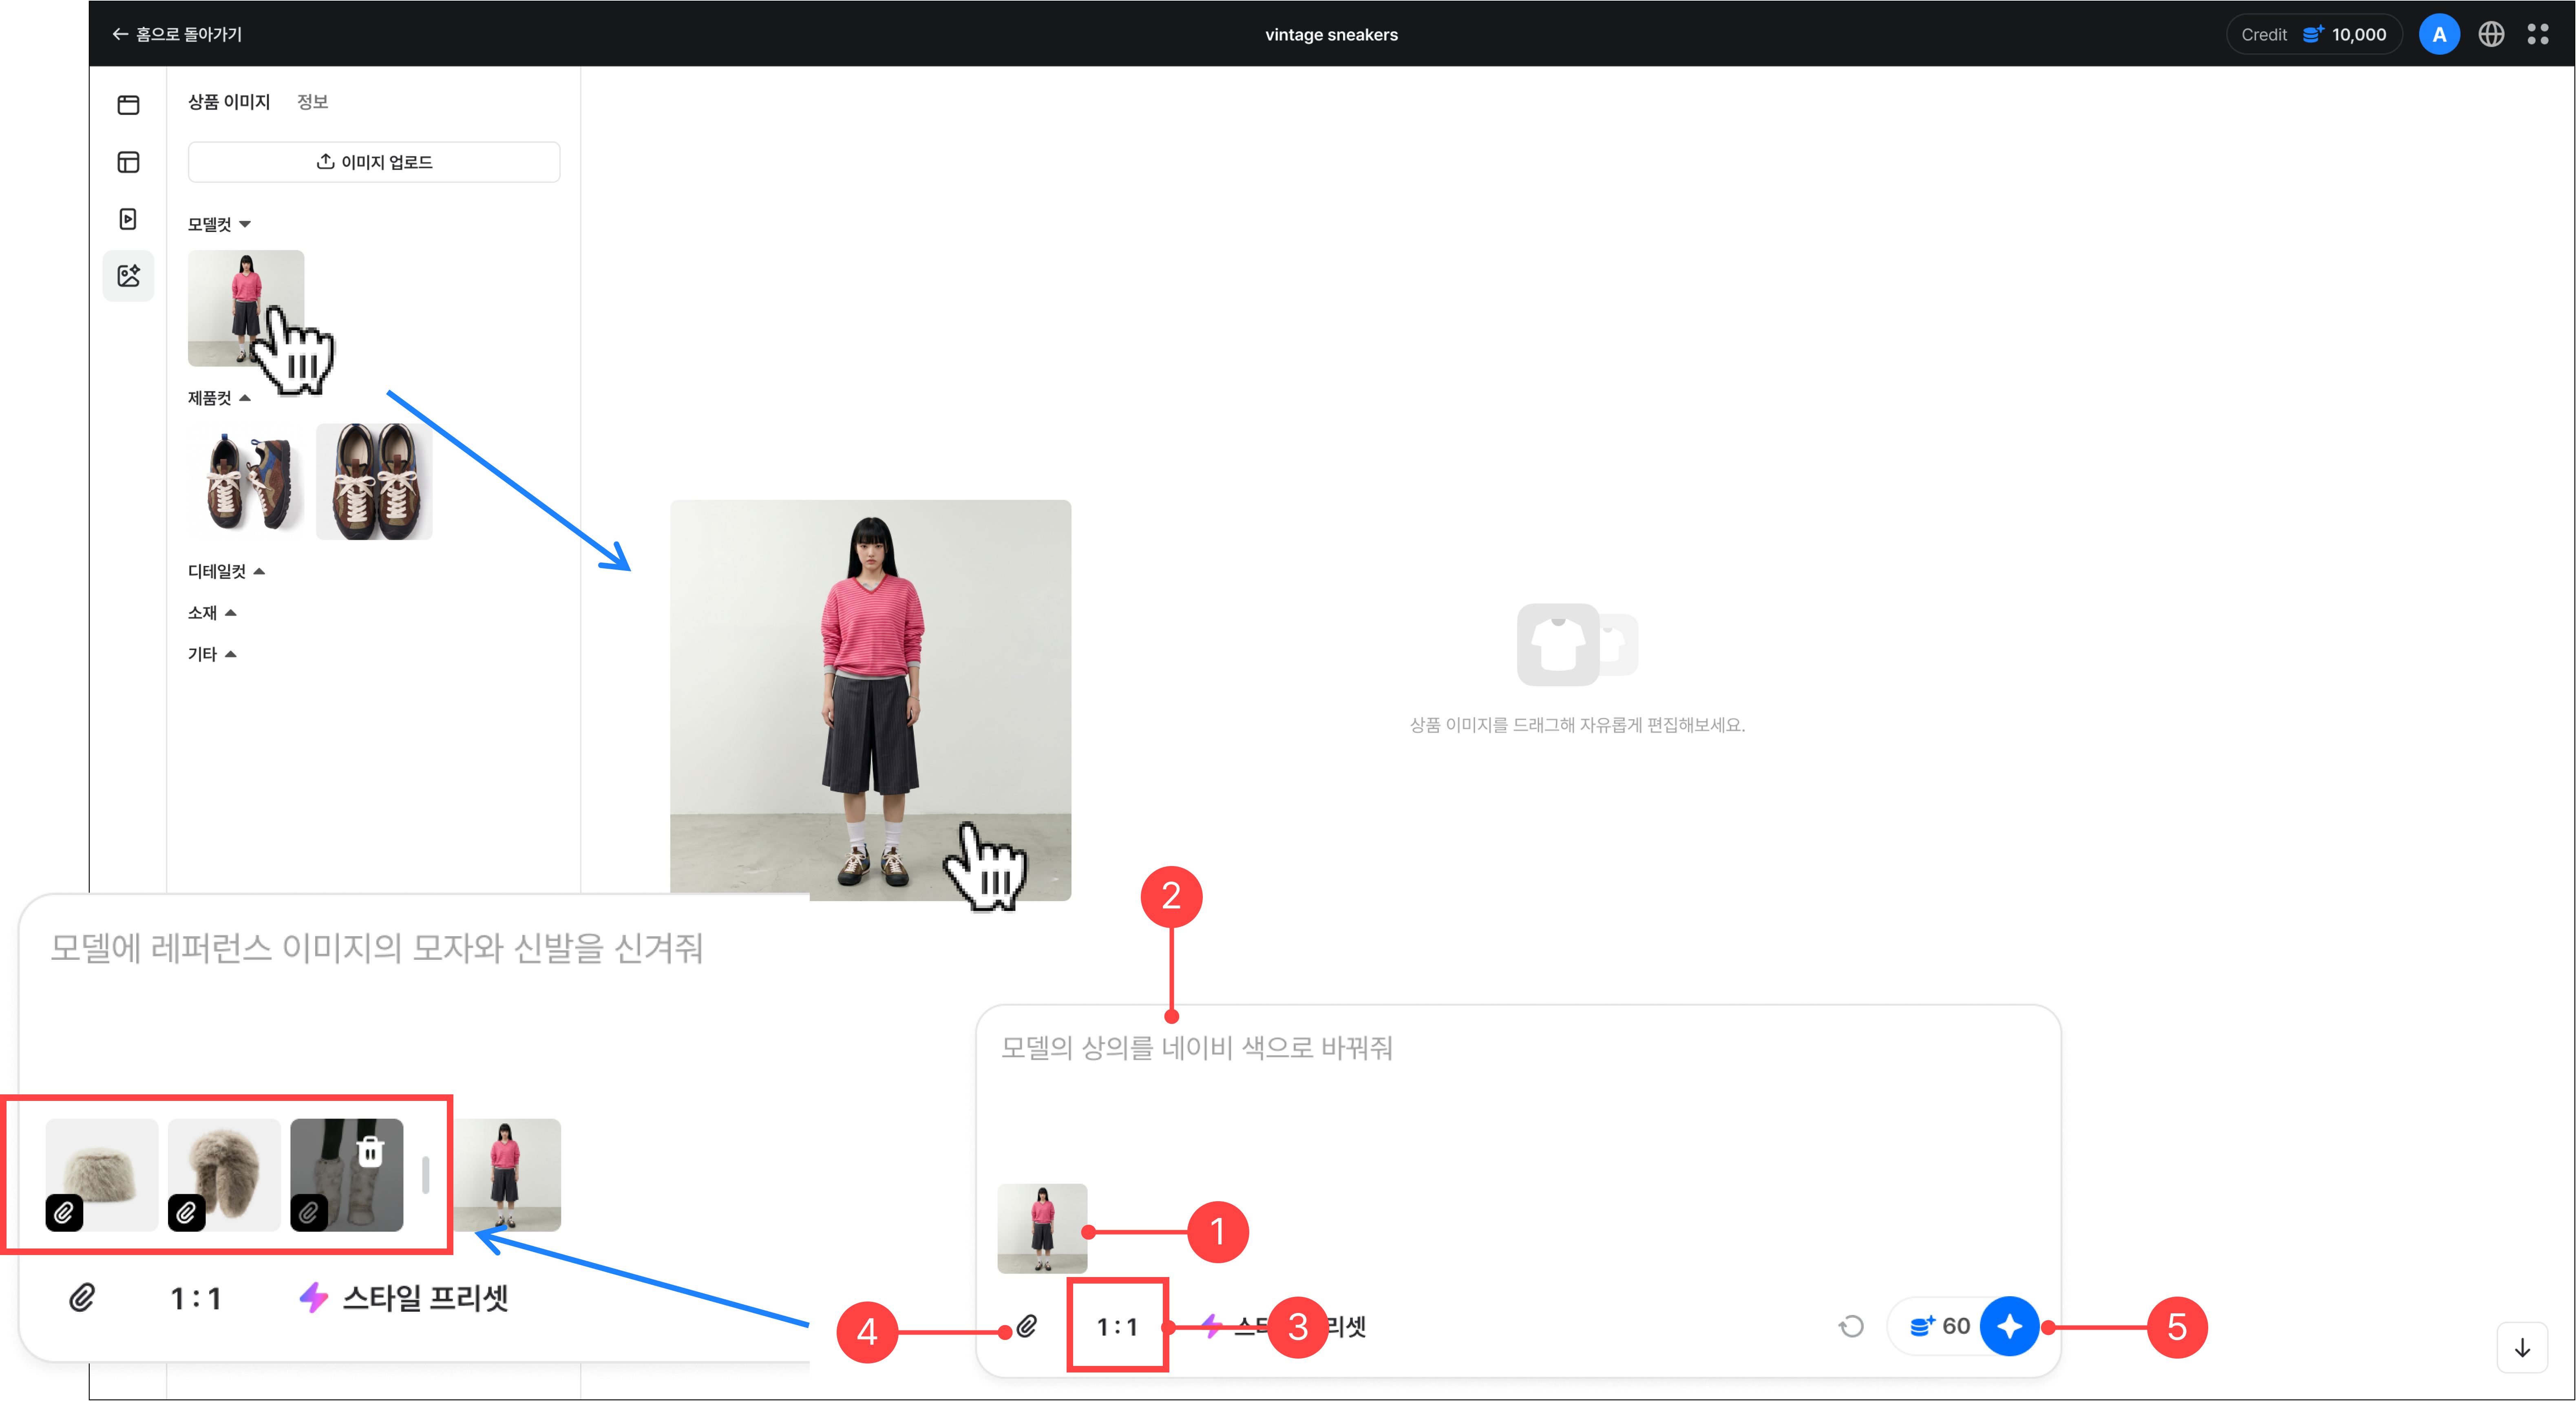Click the paperclip attach icon in prompt box
This screenshot has height=1401, width=2576.
coord(1027,1326)
